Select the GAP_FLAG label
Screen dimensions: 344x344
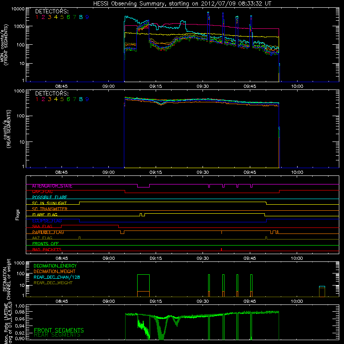click(42, 192)
